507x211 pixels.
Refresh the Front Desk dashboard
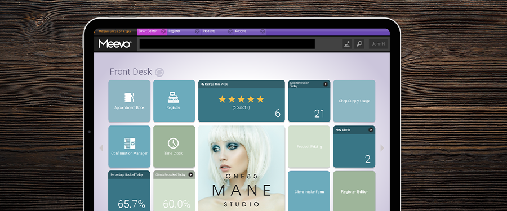[159, 72]
